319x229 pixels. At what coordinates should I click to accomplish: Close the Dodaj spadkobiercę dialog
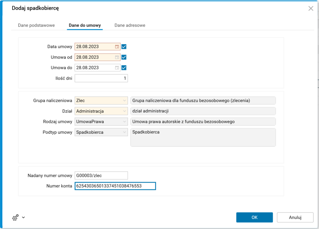[x=311, y=8]
